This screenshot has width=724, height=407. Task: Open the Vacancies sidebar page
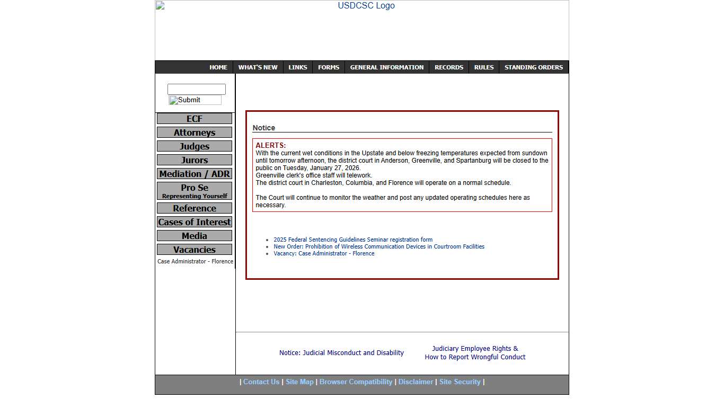194,249
